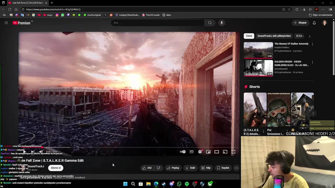
Task: Expand filter chips with right arrow
Action: [310, 36]
